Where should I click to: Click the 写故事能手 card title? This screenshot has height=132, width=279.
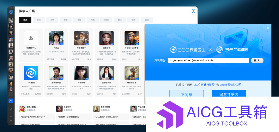click(81, 48)
